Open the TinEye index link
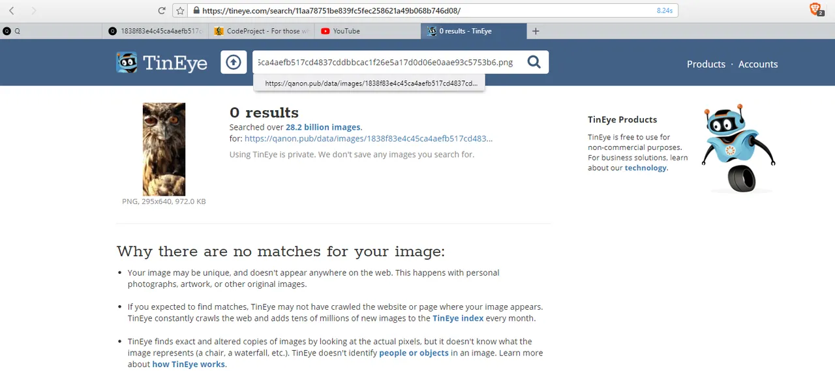835x371 pixels. [x=458, y=318]
